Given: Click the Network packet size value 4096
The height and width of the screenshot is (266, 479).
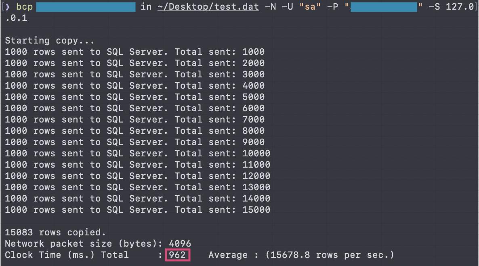Looking at the screenshot, I should (180, 244).
